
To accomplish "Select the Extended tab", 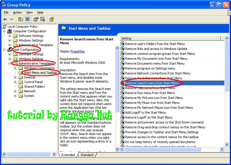I will tap(68, 155).
